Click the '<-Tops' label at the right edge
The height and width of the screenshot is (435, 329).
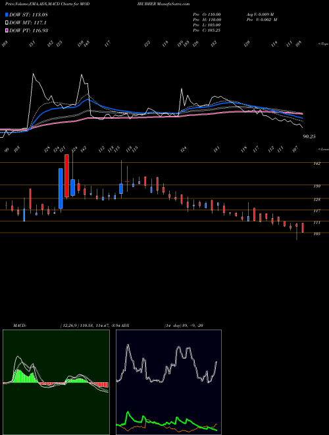pyautogui.click(x=323, y=44)
